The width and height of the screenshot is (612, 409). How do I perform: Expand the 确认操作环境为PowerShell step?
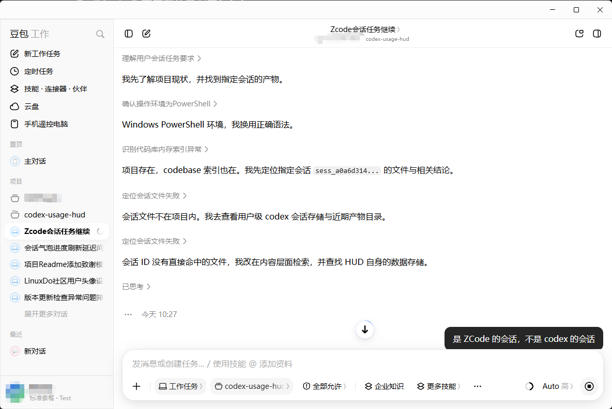(x=170, y=104)
